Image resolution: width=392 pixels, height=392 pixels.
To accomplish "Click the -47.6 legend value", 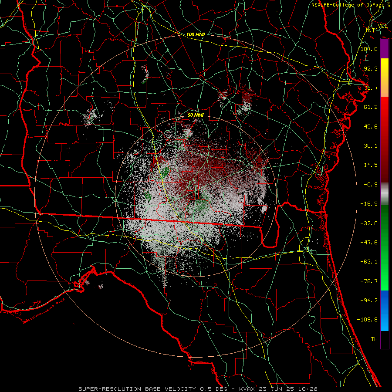I will coord(369,242).
